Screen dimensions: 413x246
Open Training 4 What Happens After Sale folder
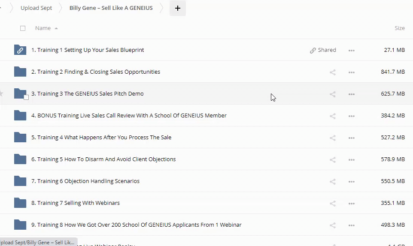click(x=101, y=138)
